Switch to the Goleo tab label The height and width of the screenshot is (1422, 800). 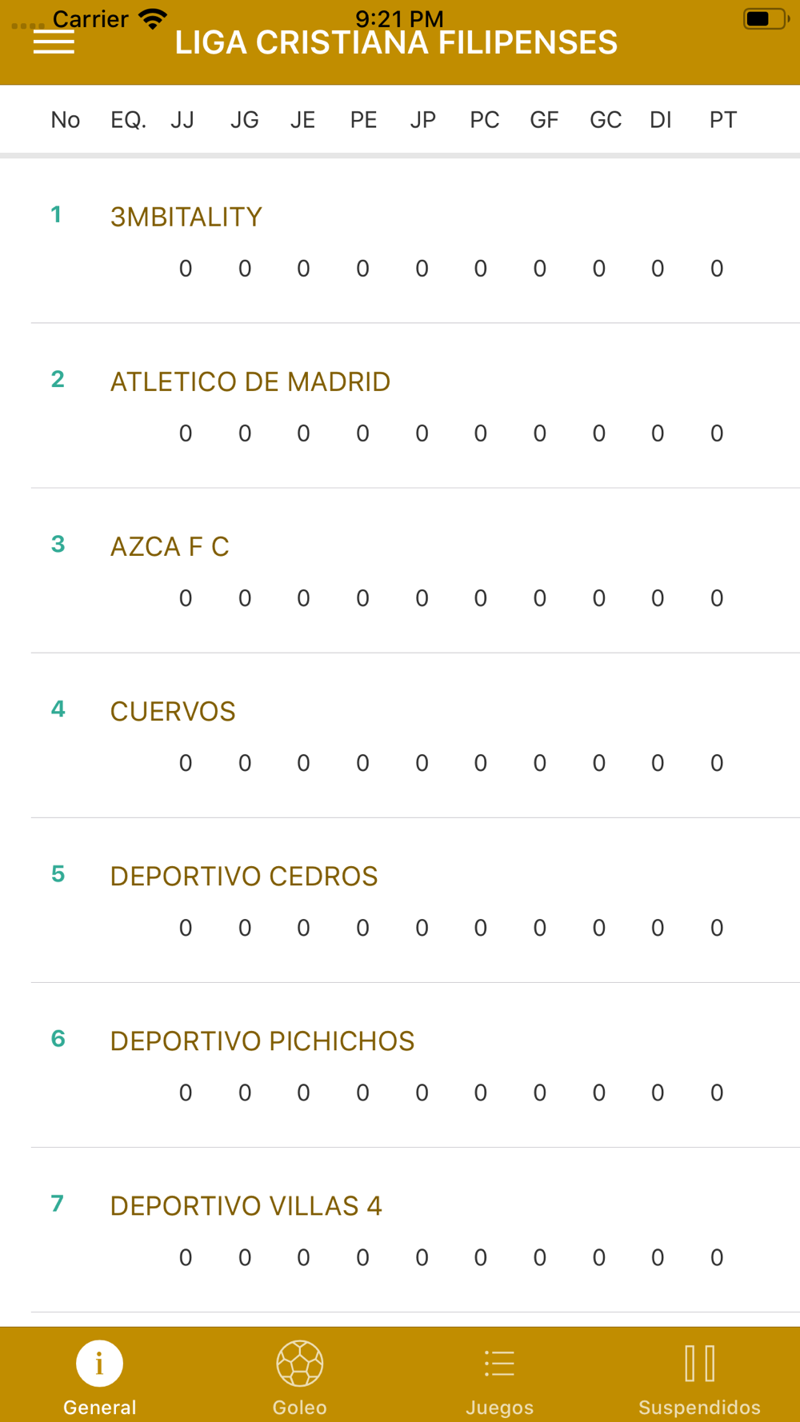pyautogui.click(x=299, y=1408)
